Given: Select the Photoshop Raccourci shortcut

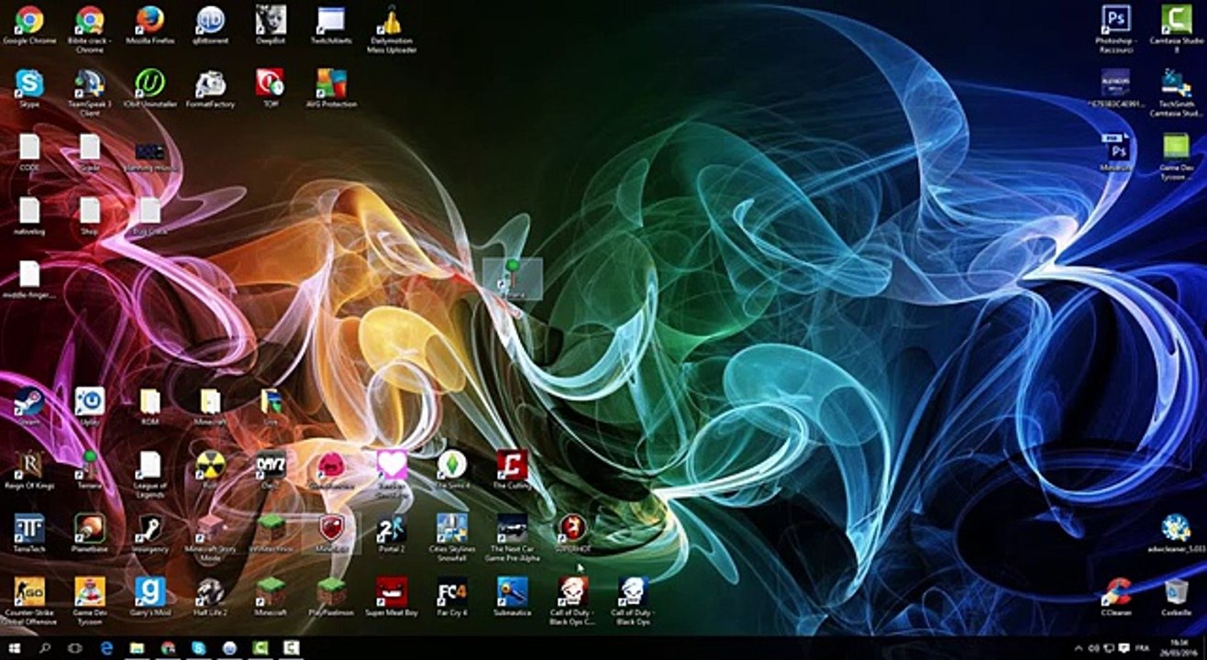Looking at the screenshot, I should [1116, 29].
